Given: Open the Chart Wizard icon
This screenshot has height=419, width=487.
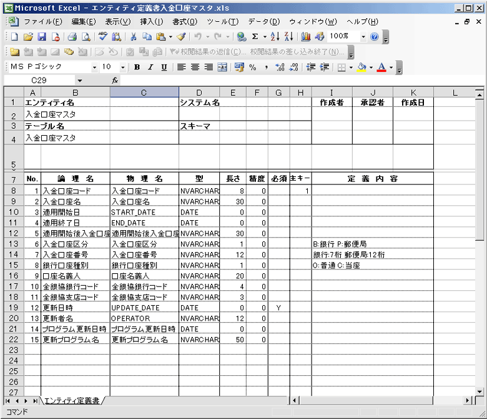Looking at the screenshot, I should [x=305, y=37].
